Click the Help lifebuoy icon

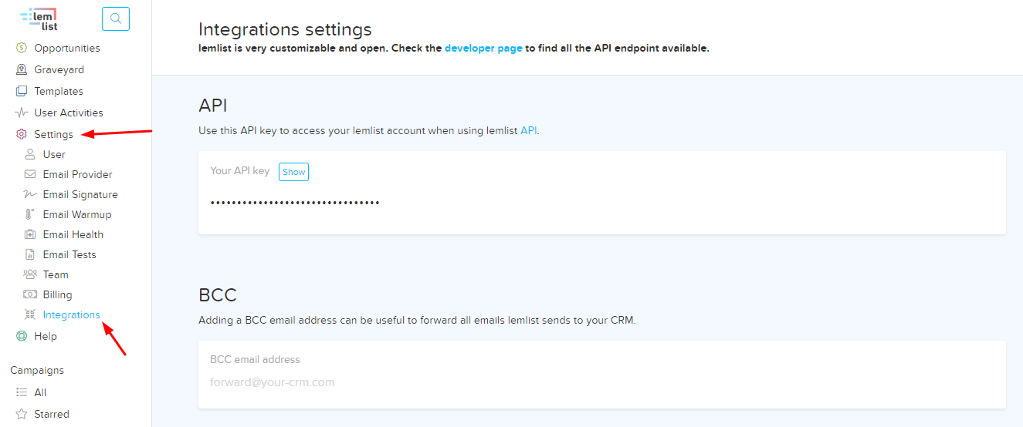(22, 336)
